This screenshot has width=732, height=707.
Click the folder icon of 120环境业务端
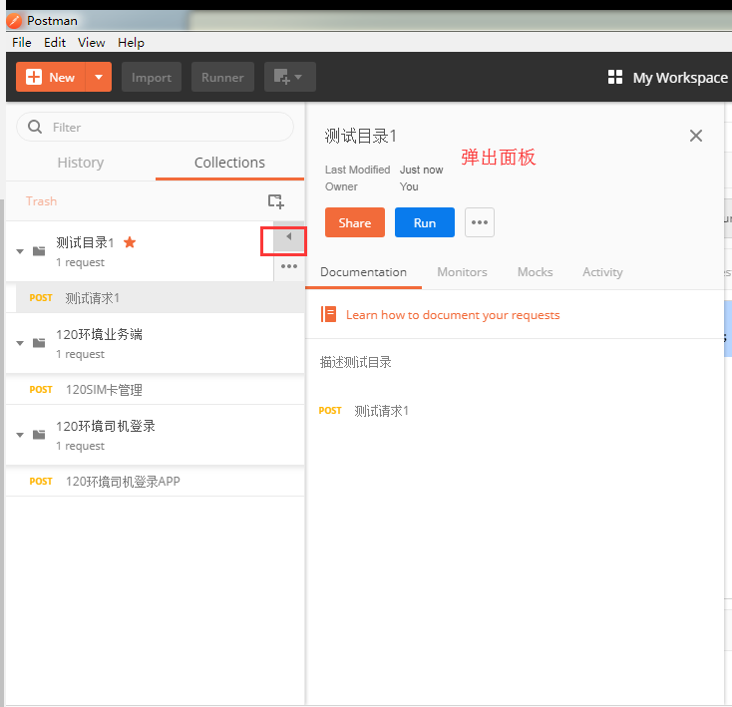39,343
